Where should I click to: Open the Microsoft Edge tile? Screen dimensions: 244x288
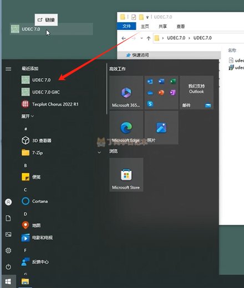(126, 128)
